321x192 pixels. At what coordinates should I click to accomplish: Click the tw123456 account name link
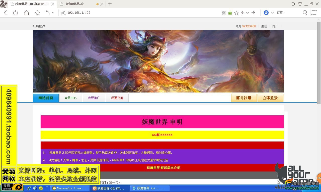click(x=249, y=26)
